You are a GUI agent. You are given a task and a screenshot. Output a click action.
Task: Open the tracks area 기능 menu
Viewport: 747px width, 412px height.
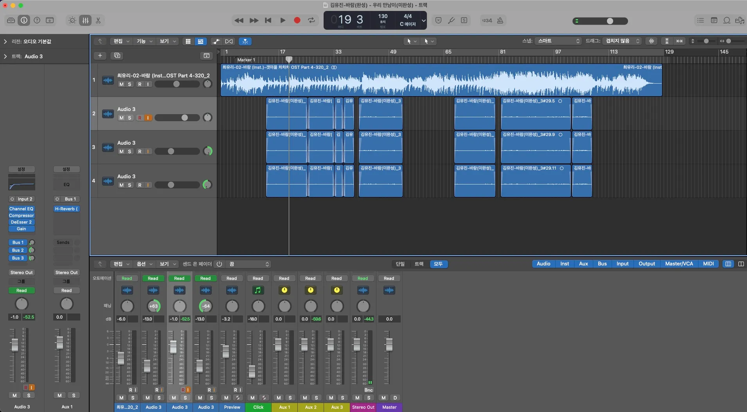coord(144,41)
